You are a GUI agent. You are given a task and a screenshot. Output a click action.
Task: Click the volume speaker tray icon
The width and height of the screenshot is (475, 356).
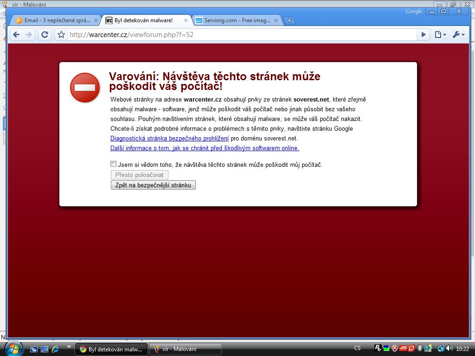pos(449,349)
